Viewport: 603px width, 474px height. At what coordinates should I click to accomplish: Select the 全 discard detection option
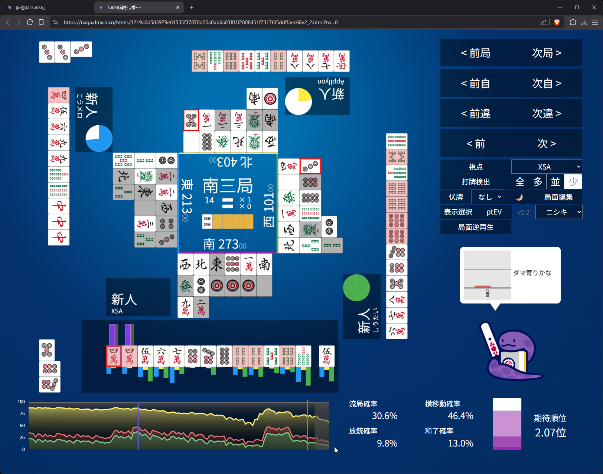pyautogui.click(x=520, y=182)
